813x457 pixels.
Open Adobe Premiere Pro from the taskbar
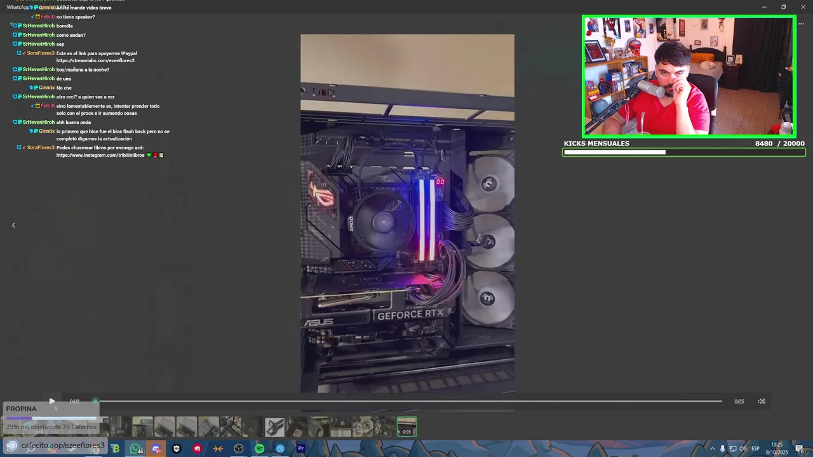(301, 449)
